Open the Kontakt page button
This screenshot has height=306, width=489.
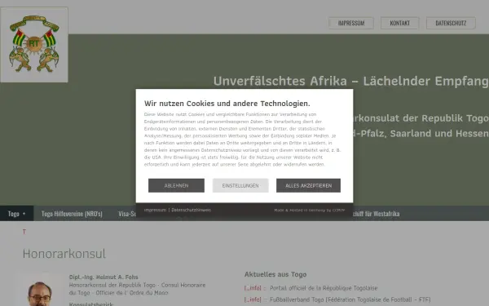[400, 23]
